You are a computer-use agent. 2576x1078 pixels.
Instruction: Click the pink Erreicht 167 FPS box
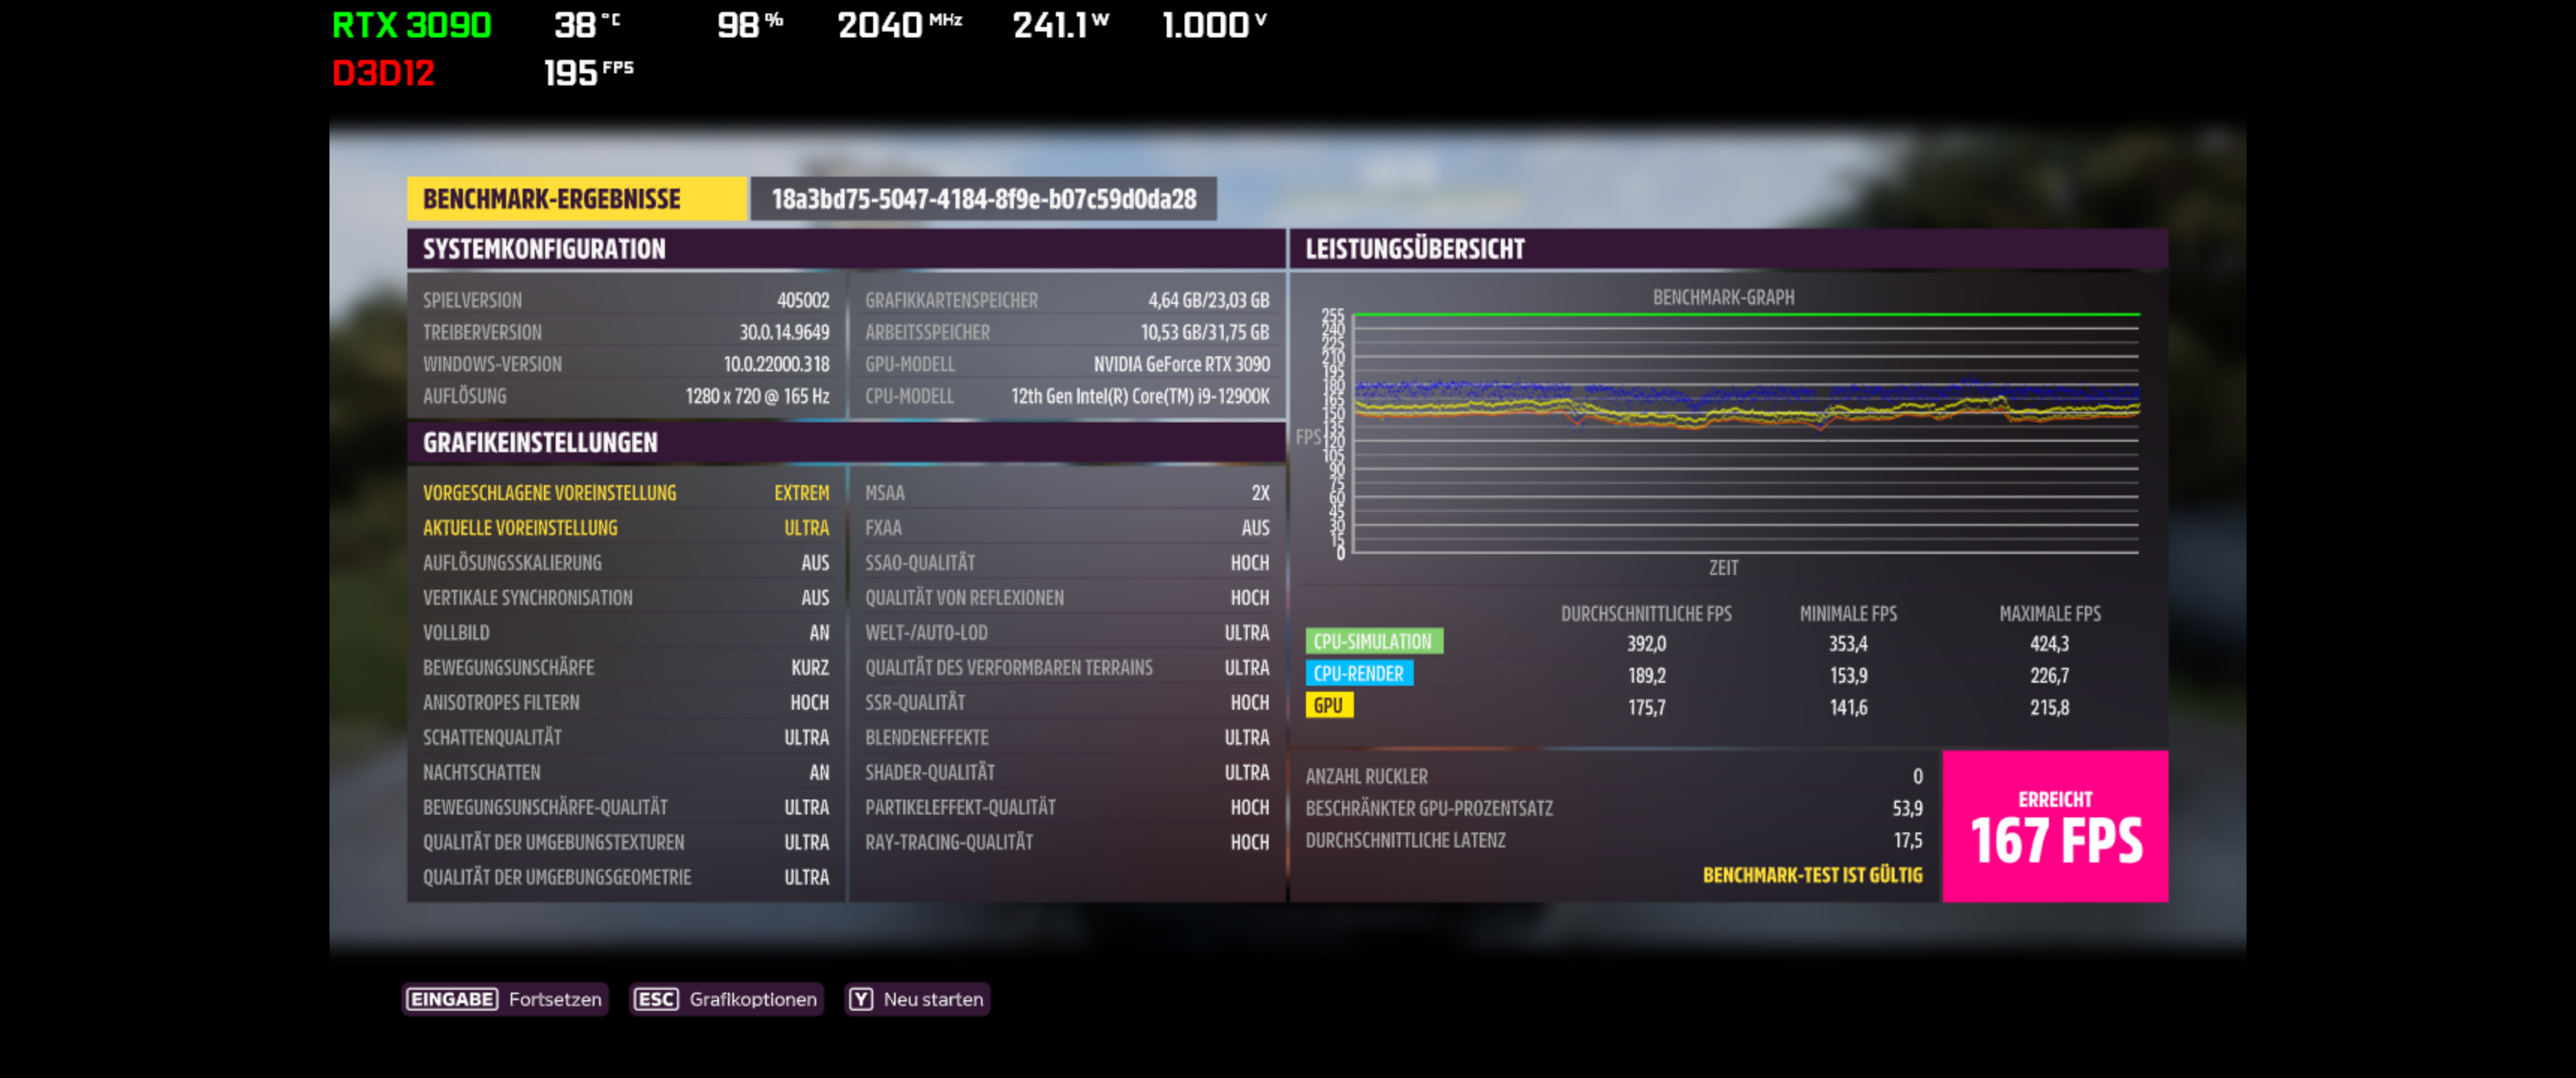(2054, 826)
